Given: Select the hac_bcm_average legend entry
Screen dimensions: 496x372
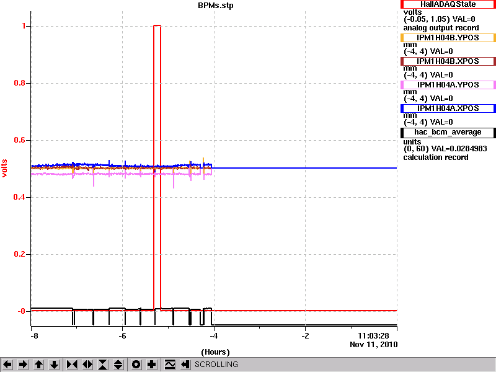Looking at the screenshot, I should point(448,132).
